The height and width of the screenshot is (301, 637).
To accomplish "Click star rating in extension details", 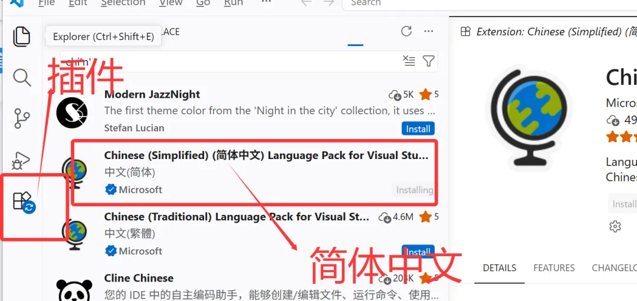I will 622,137.
